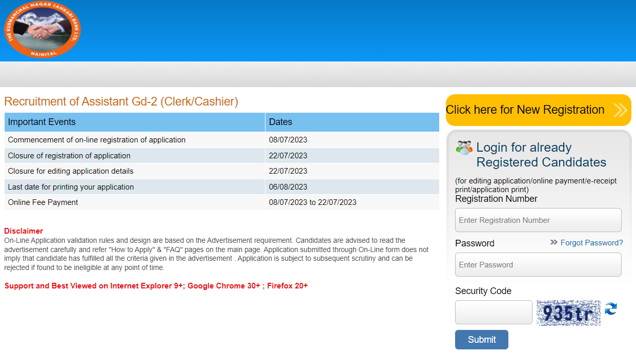Click the Recruitment of Assistant Gd-2 heading
The width and height of the screenshot is (636, 354).
pos(121,101)
